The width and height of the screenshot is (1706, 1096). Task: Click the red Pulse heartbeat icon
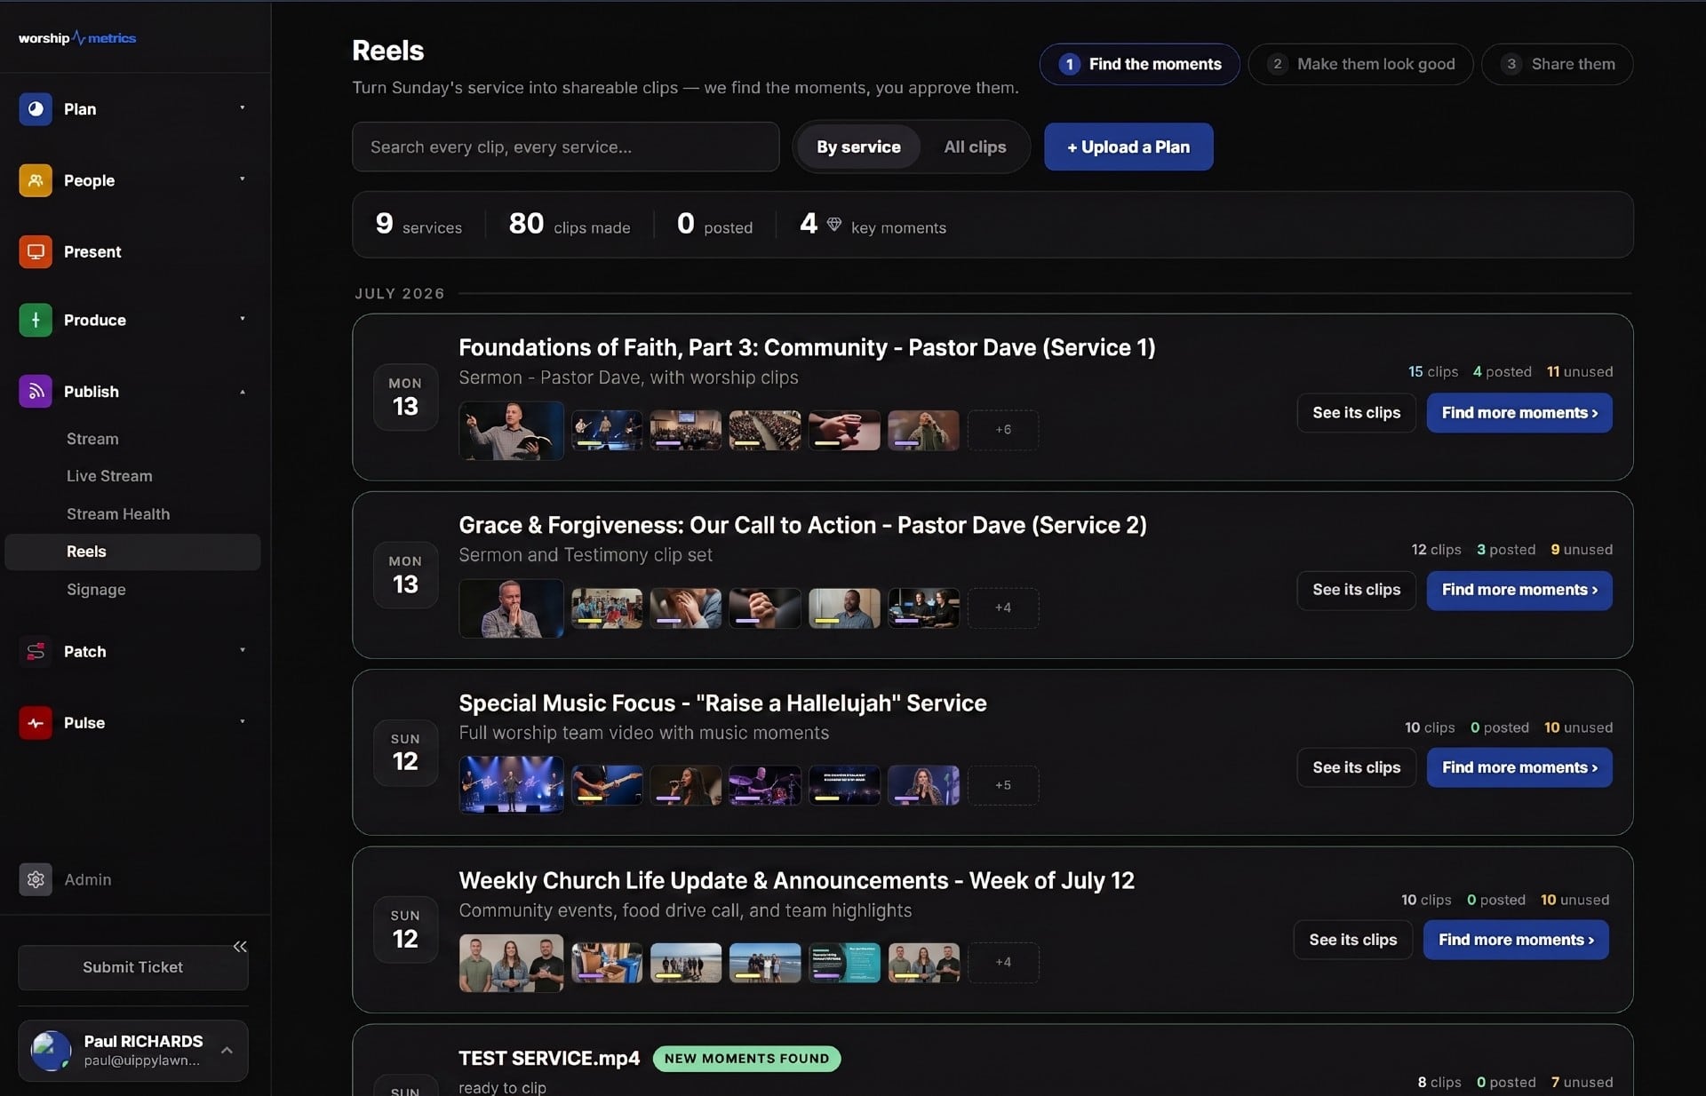pos(36,723)
